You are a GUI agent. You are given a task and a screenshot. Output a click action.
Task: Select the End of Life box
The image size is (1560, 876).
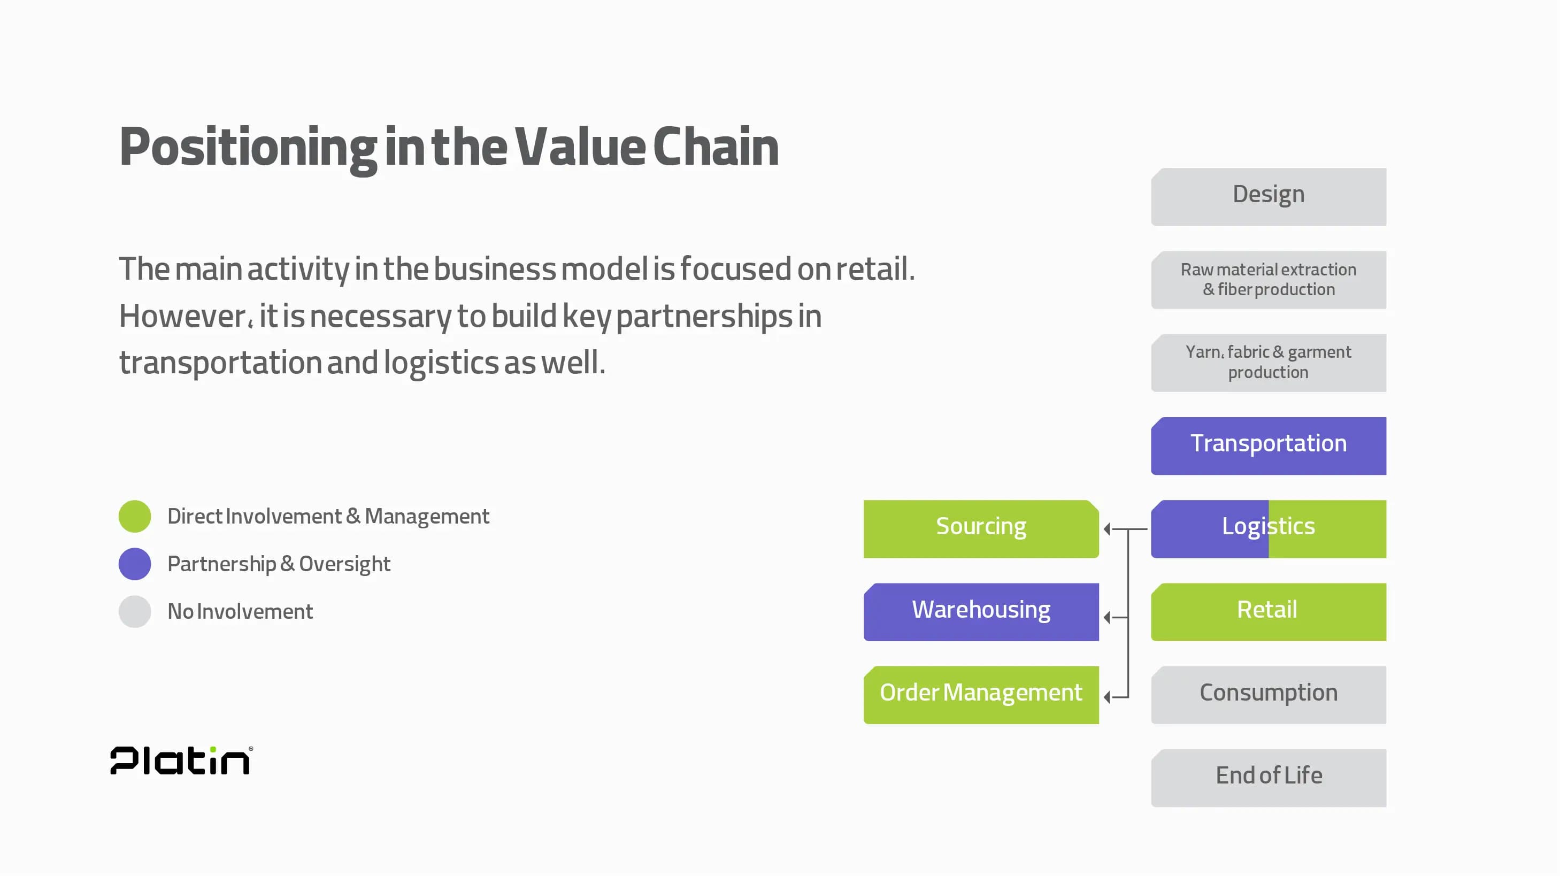point(1268,777)
